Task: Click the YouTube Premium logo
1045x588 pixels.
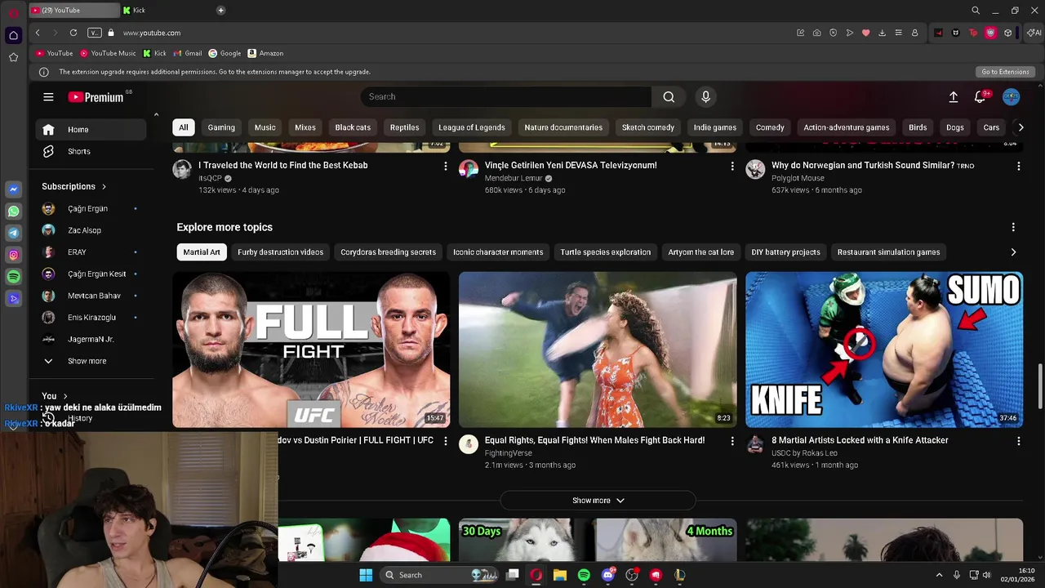Action: 96,96
